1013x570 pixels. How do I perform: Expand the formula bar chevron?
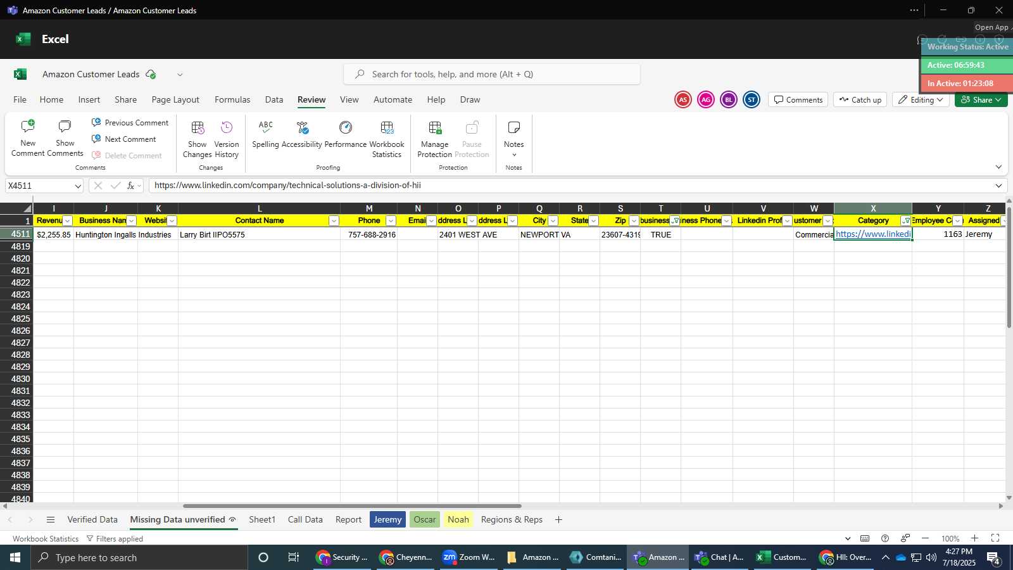coord(998,186)
